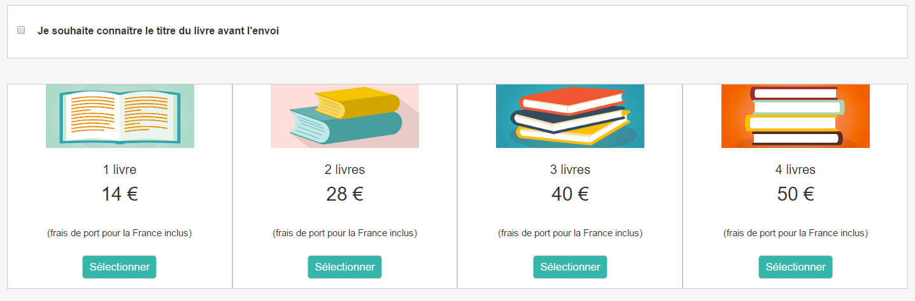Click the '1 livre' title text
Image resolution: width=915 pixels, height=301 pixels.
(x=120, y=170)
